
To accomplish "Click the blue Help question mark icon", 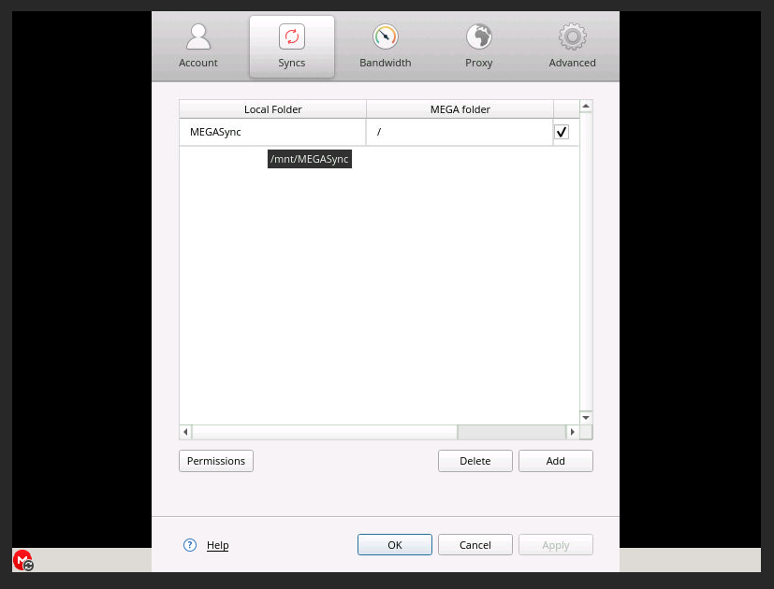I will [x=190, y=545].
